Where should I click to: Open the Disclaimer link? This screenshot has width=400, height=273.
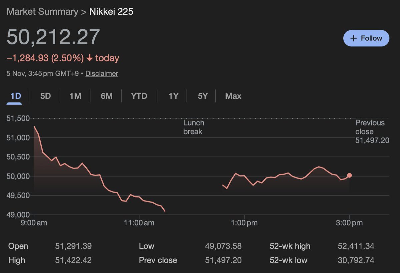[x=102, y=73]
